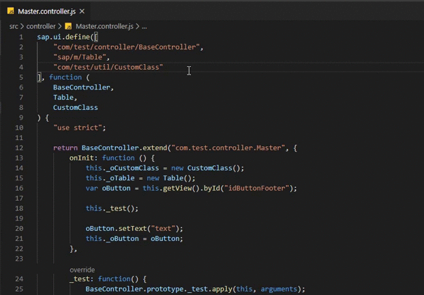The height and width of the screenshot is (295, 424).
Task: Click the override CodeLens above _test
Action: tap(82, 270)
